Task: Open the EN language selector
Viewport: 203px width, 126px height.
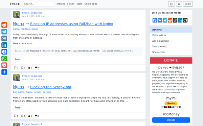Action: pyautogui.click(x=172, y=4)
